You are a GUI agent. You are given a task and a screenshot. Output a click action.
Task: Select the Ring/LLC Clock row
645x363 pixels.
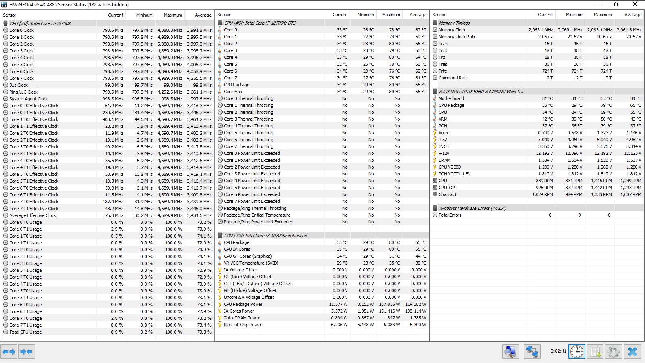[x=107, y=92]
